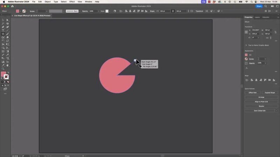
Task: Select the Eraser tool
Action: point(7,37)
